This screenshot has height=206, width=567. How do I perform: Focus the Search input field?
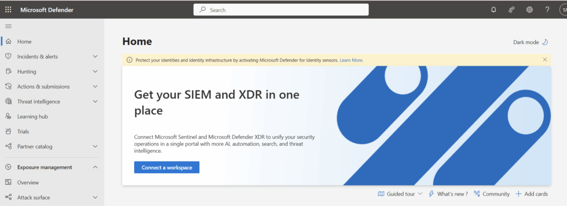coord(281,10)
